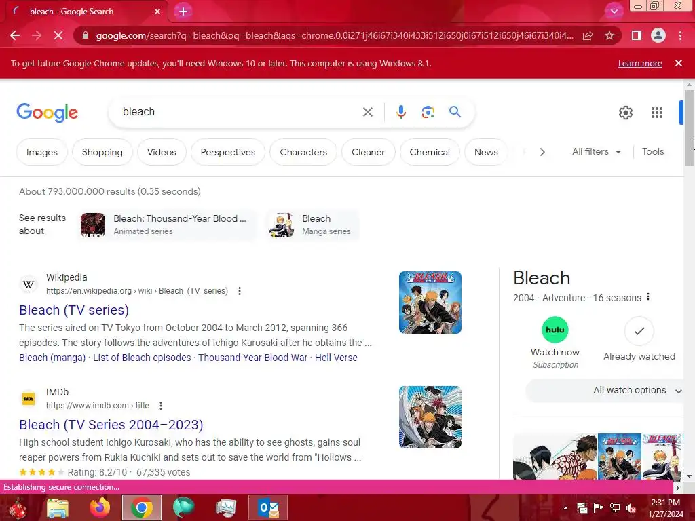
Task: Click the share page icon in address bar
Action: 588,35
